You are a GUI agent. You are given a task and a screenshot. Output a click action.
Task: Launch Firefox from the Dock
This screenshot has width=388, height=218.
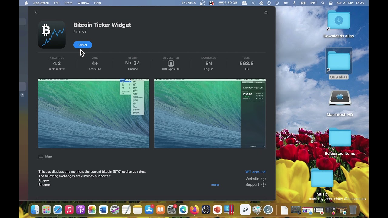point(195,210)
